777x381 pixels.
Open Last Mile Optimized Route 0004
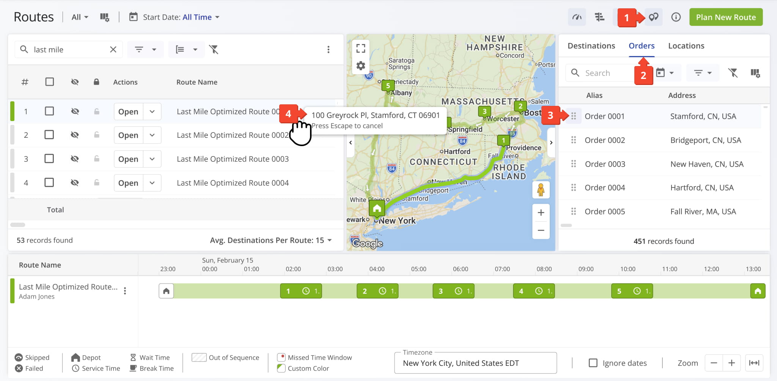point(128,183)
